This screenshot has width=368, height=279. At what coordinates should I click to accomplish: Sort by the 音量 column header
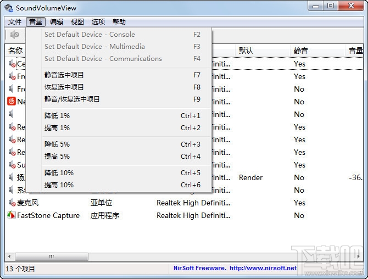coord(354,51)
